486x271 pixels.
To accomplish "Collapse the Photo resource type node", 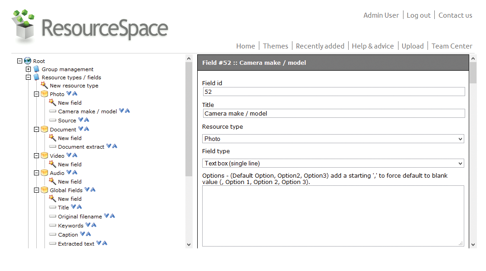I will pyautogui.click(x=36, y=93).
